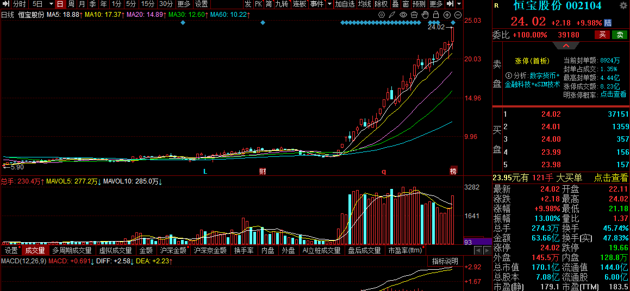Enable the 连板 indicator
The height and width of the screenshot is (291, 630).
click(300, 4)
